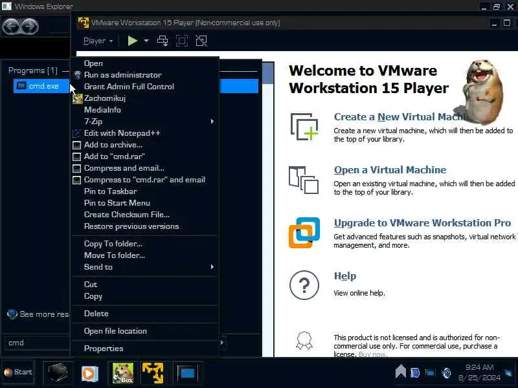518x388 pixels.
Task: Choose Add to "cmd.rar"
Action: tap(145, 156)
